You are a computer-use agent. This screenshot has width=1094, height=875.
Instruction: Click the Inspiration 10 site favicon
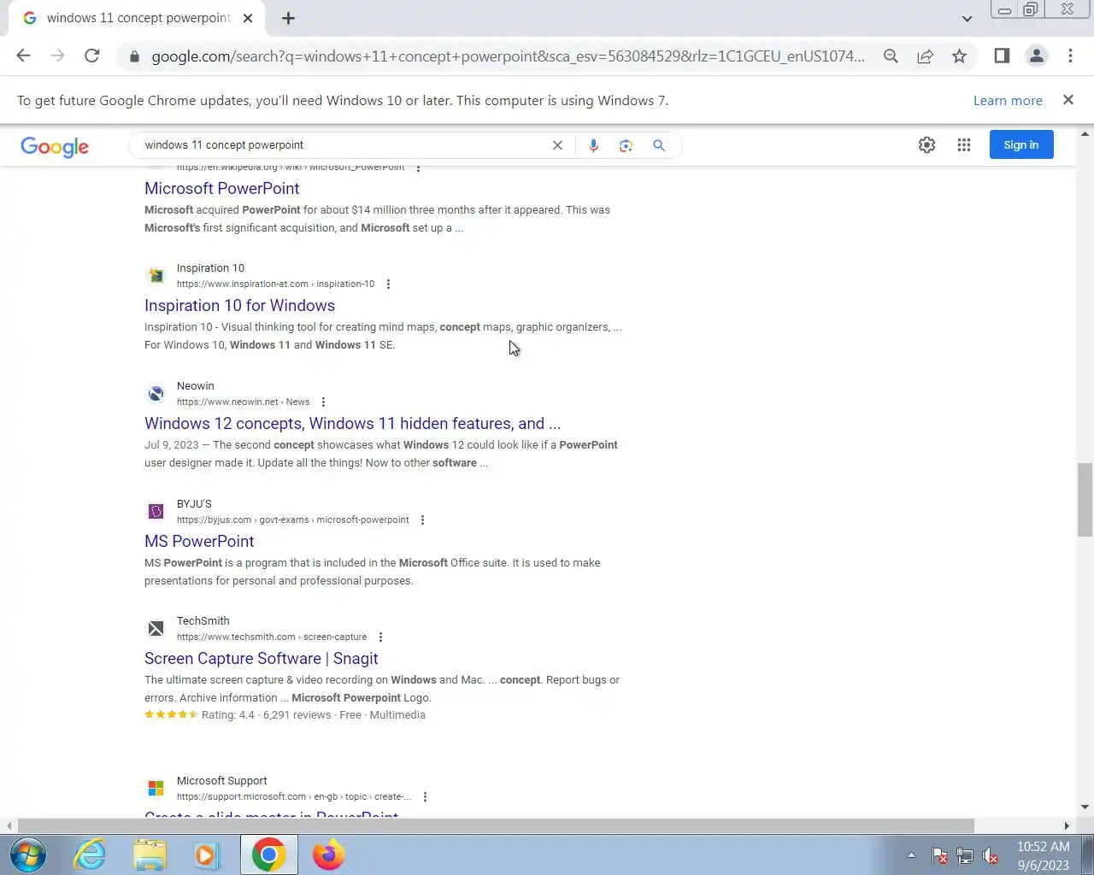[x=156, y=275]
